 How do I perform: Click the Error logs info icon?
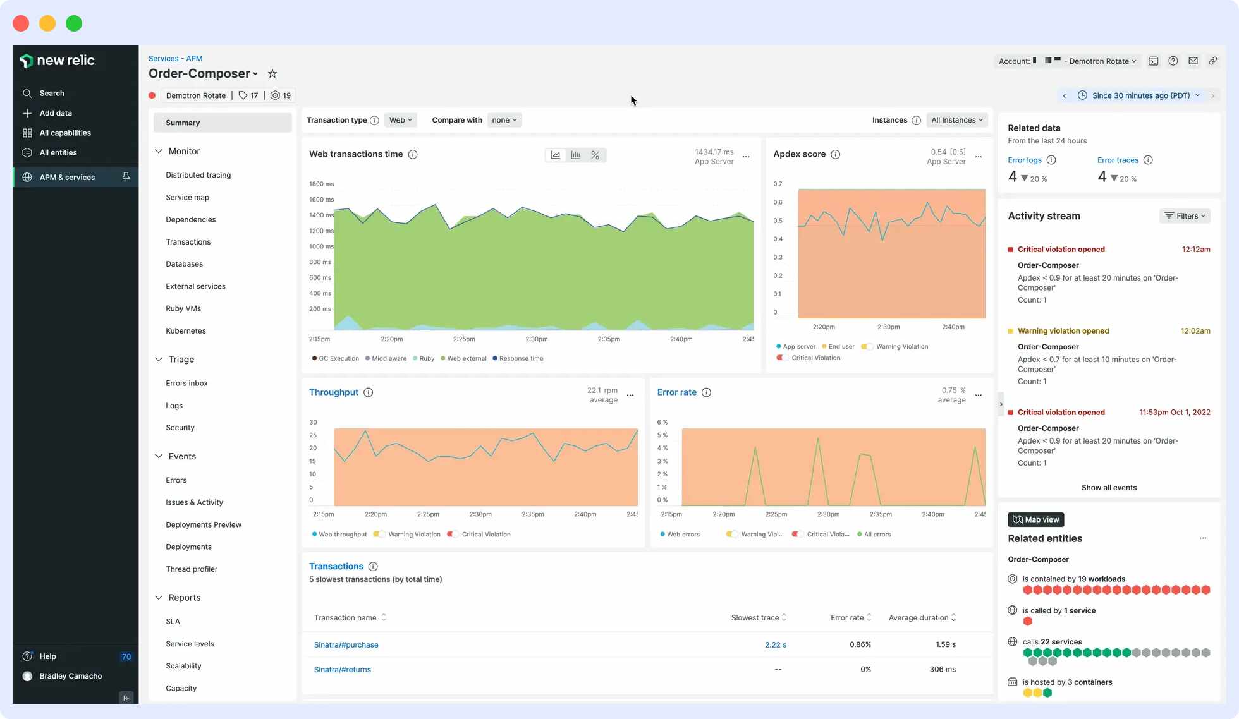click(x=1051, y=160)
